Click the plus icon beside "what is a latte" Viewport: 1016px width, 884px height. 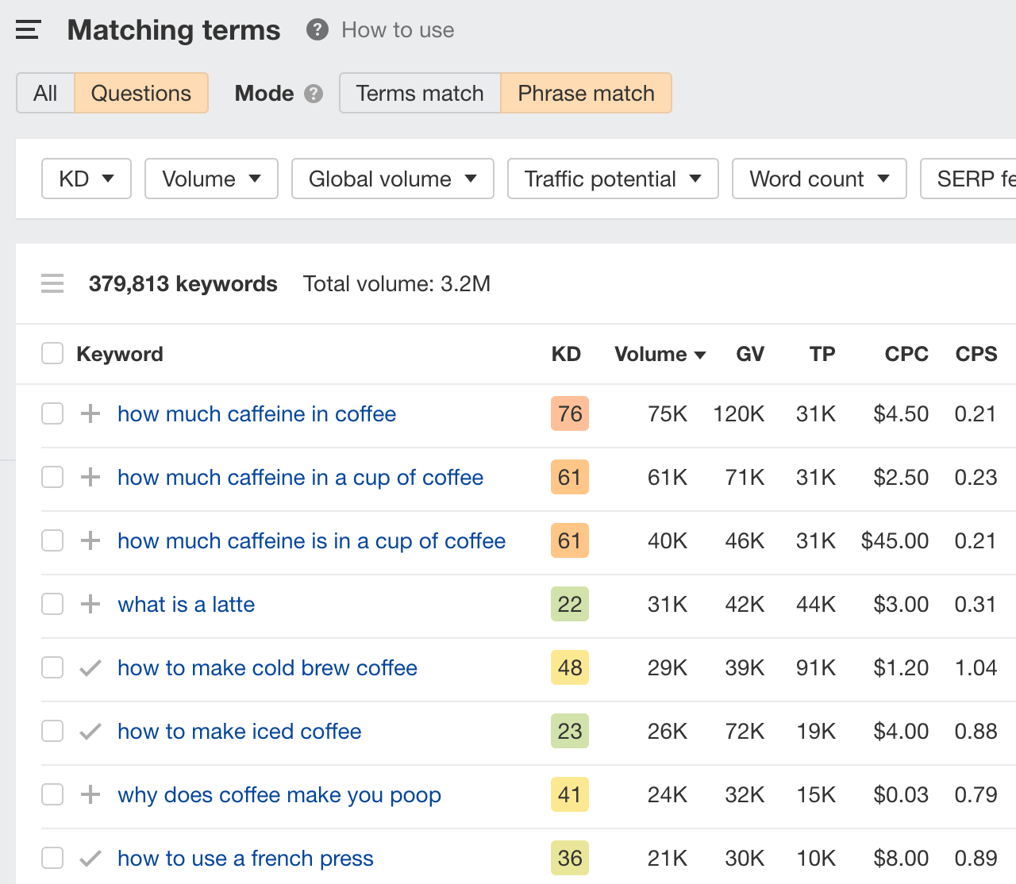(90, 604)
